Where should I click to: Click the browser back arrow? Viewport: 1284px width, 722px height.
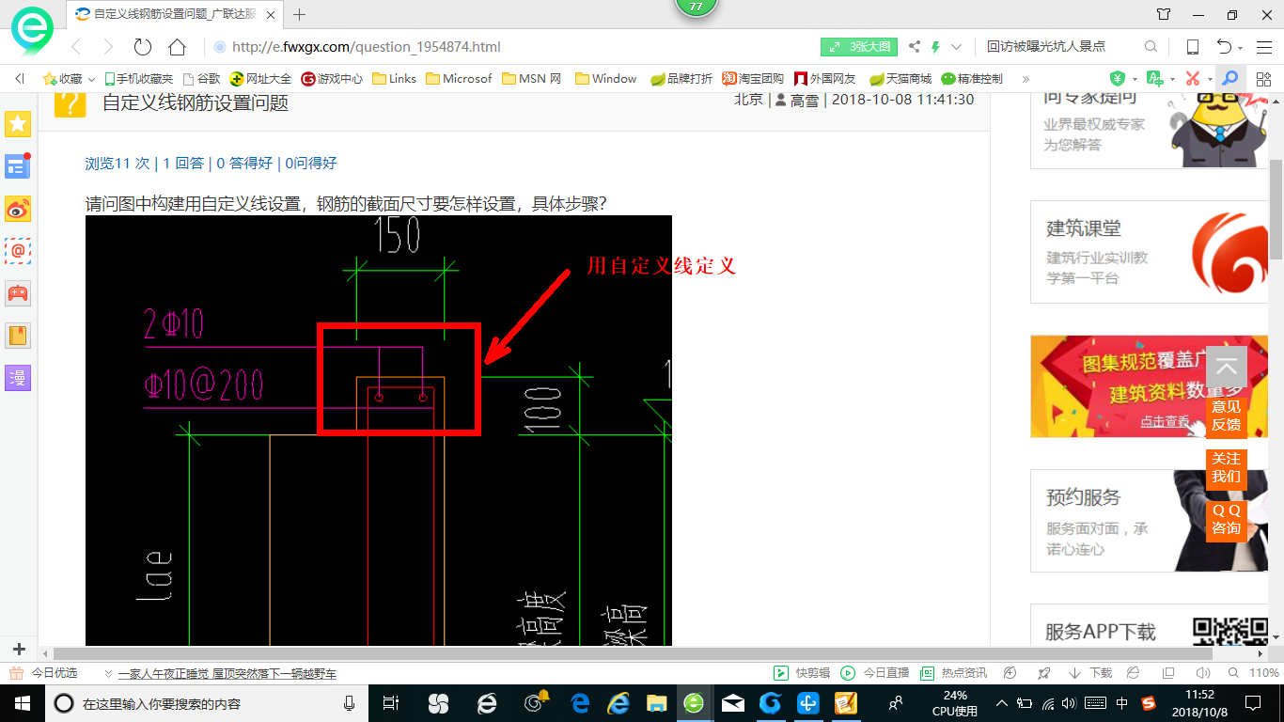[76, 47]
